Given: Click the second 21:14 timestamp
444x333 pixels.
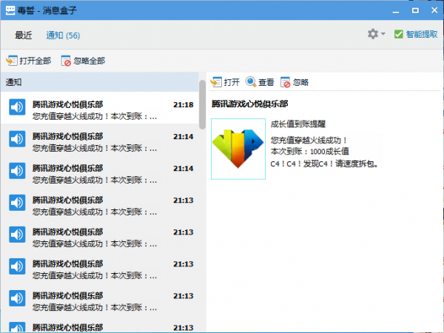Looking at the screenshot, I should (x=184, y=169).
